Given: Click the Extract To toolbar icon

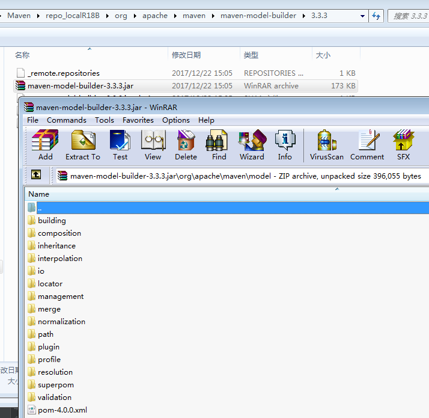Looking at the screenshot, I should click(x=83, y=144).
